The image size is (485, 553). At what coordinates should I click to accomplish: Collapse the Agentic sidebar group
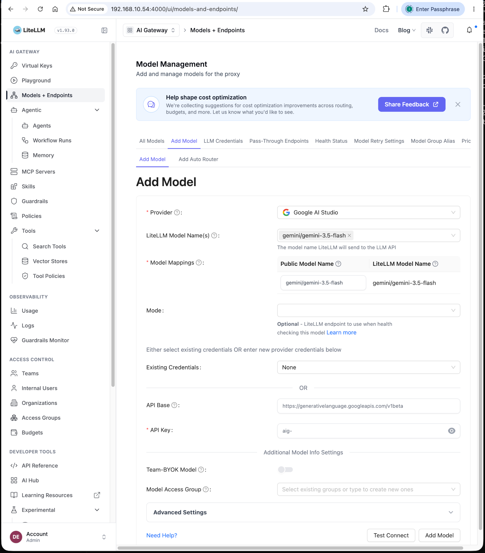coord(55,110)
